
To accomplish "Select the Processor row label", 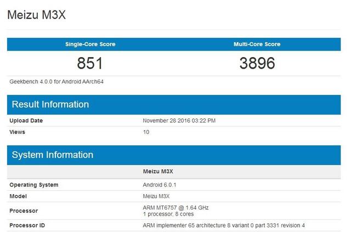I will [x=24, y=211].
